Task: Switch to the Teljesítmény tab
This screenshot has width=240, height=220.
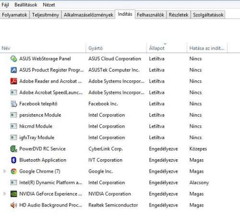Action: click(46, 15)
